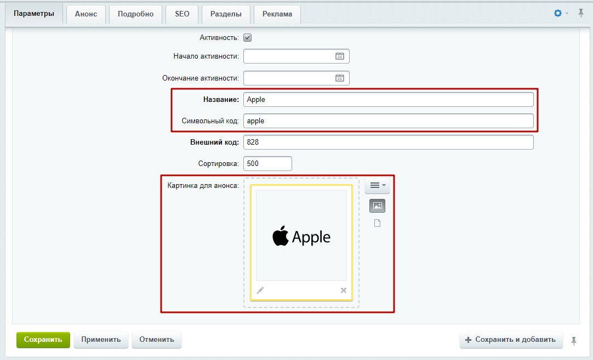This screenshot has width=593, height=360.
Task: Pin the bottom button bar
Action: point(574,341)
